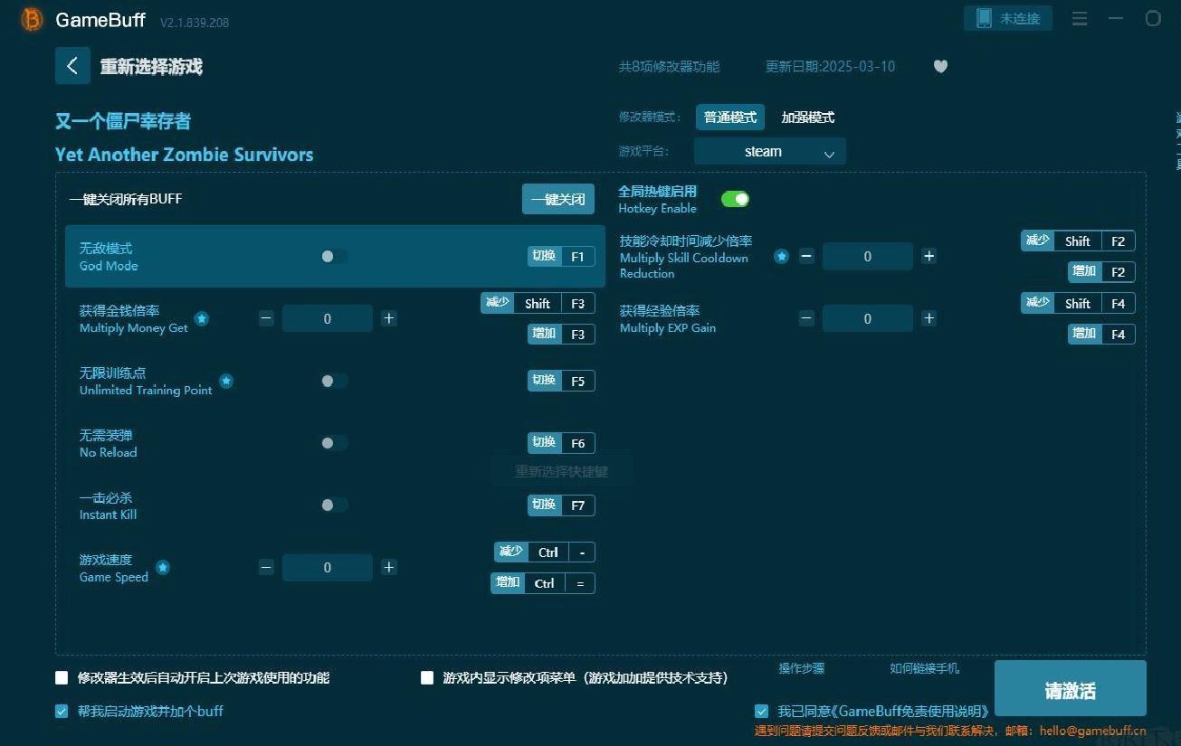This screenshot has height=746, width=1181.
Task: Increase Skill Cooldown Reduction with plus button
Action: 929,256
